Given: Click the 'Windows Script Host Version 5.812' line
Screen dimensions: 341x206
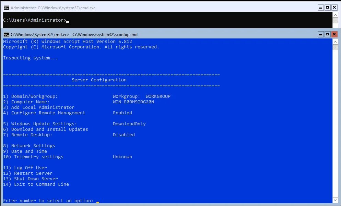Looking at the screenshot, I should click(68, 42).
